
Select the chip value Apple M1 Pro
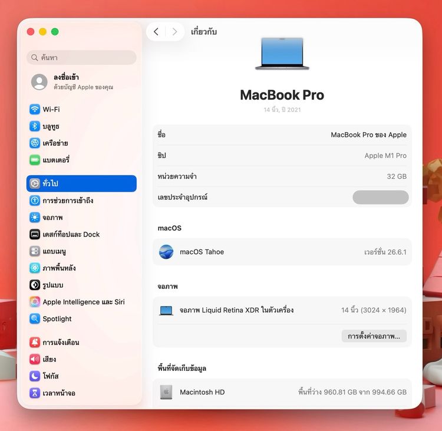coord(385,156)
